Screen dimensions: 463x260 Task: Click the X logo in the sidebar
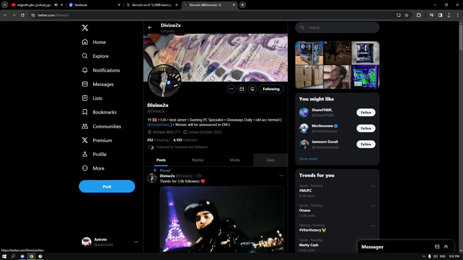[85, 28]
